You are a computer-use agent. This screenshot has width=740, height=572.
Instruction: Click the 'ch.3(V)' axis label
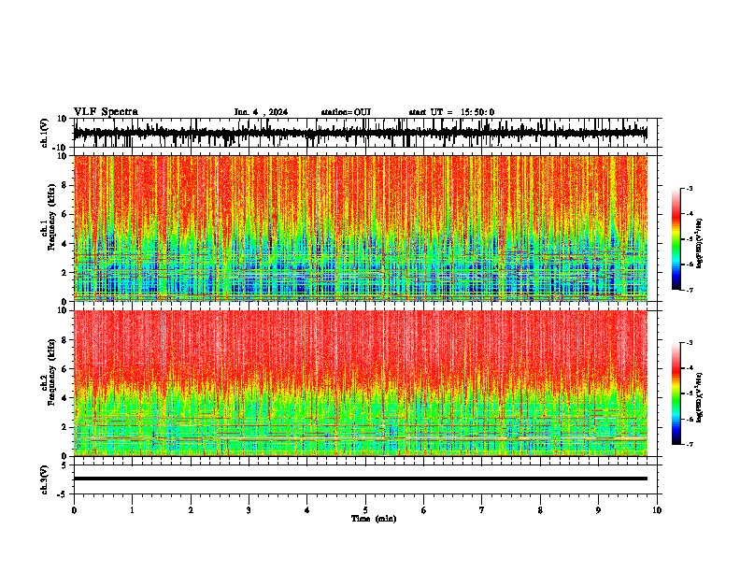tap(45, 479)
